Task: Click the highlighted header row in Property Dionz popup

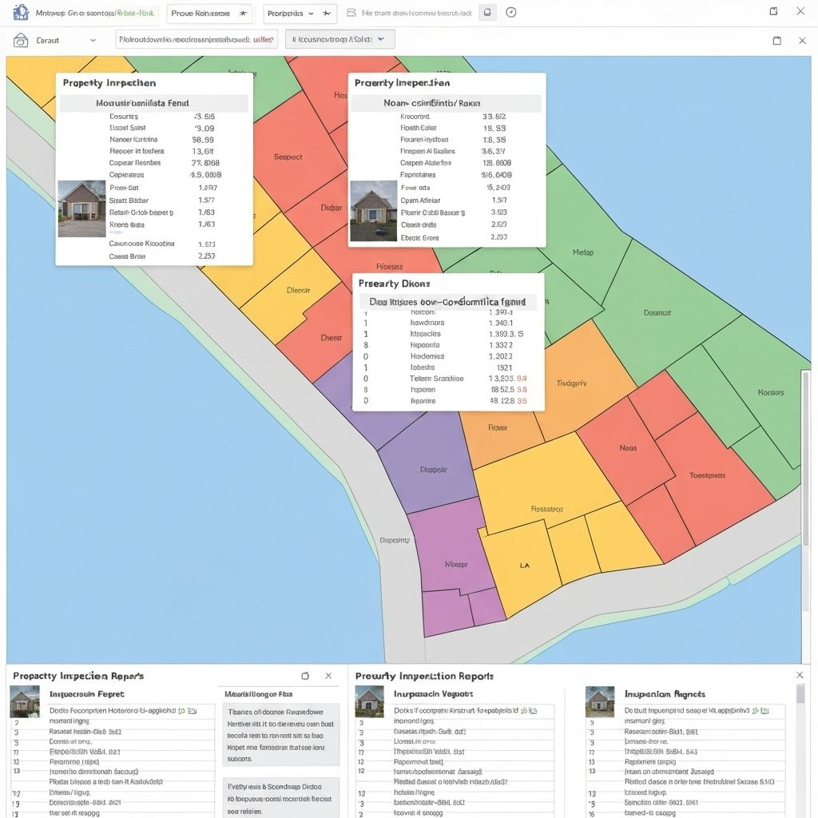Action: coord(449,301)
